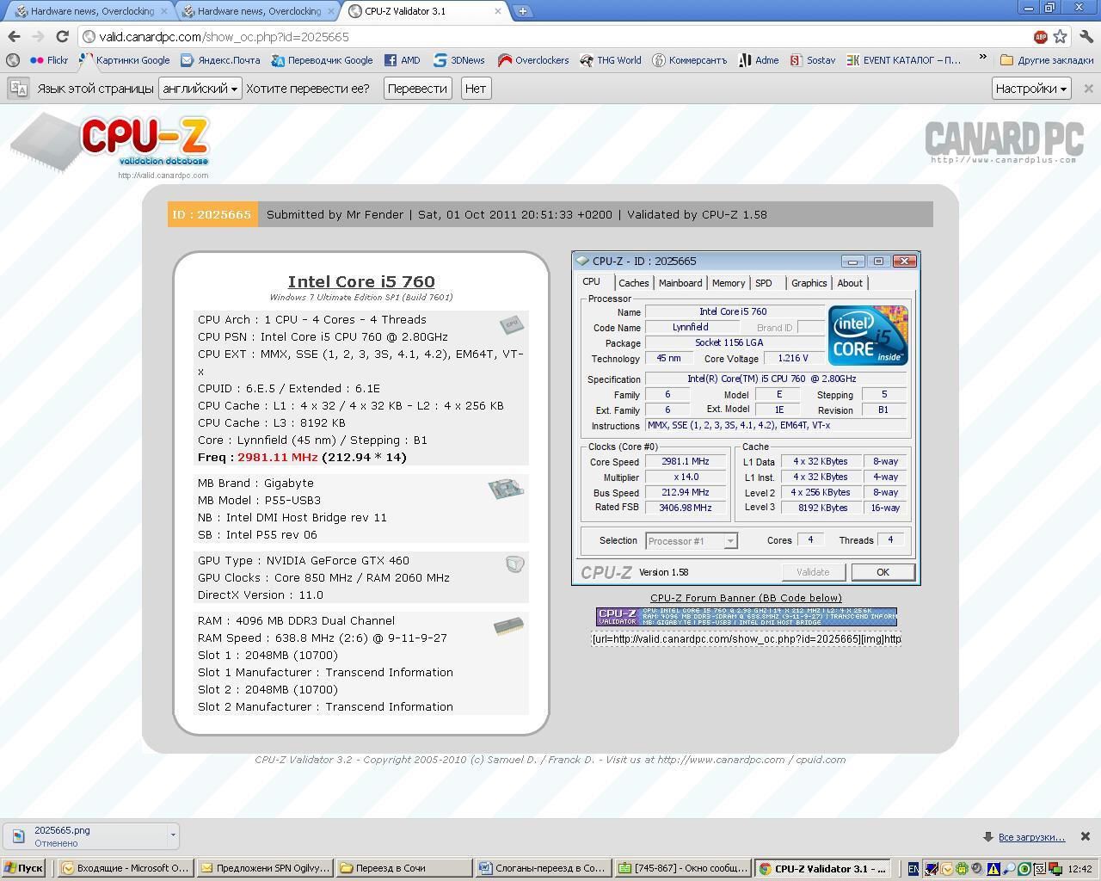
Task: Show more bookmarks with the chevron
Action: point(982,59)
